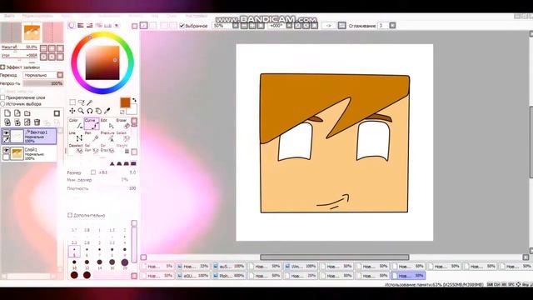Select the lasso selection tool

[81, 102]
